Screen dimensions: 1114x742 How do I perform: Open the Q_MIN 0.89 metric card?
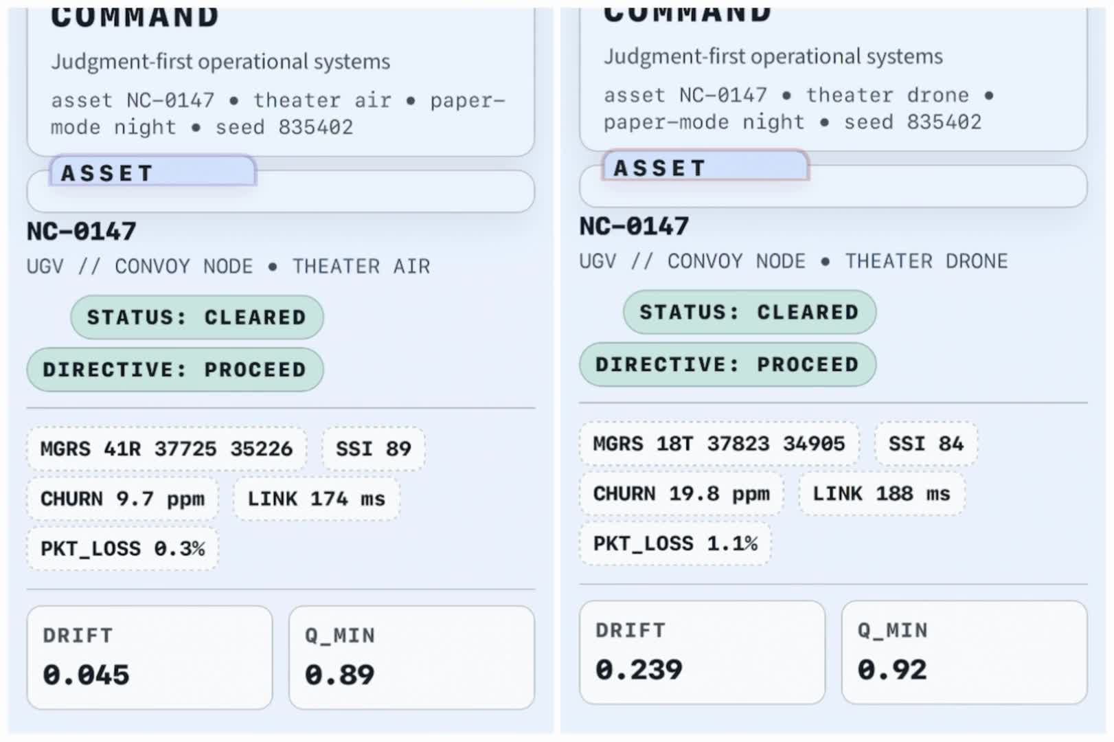coord(412,657)
